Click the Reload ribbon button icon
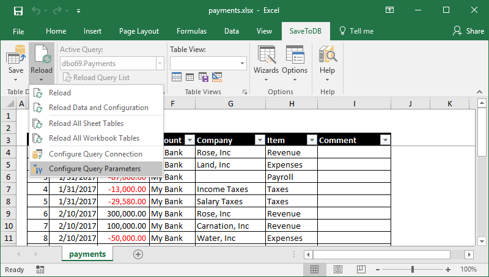489x277 pixels. pos(42,55)
